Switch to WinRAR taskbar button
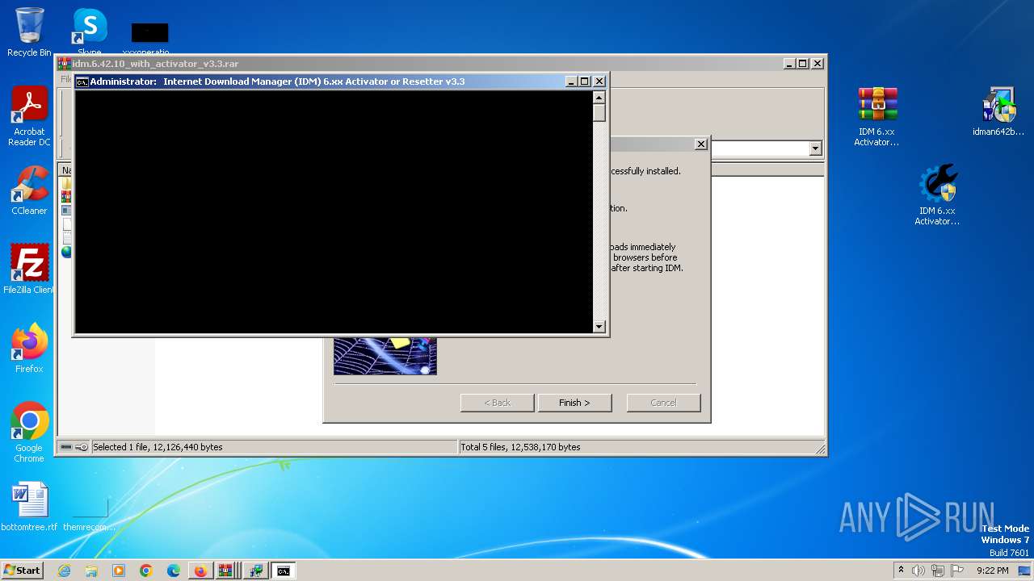The width and height of the screenshot is (1034, 581). click(x=226, y=571)
